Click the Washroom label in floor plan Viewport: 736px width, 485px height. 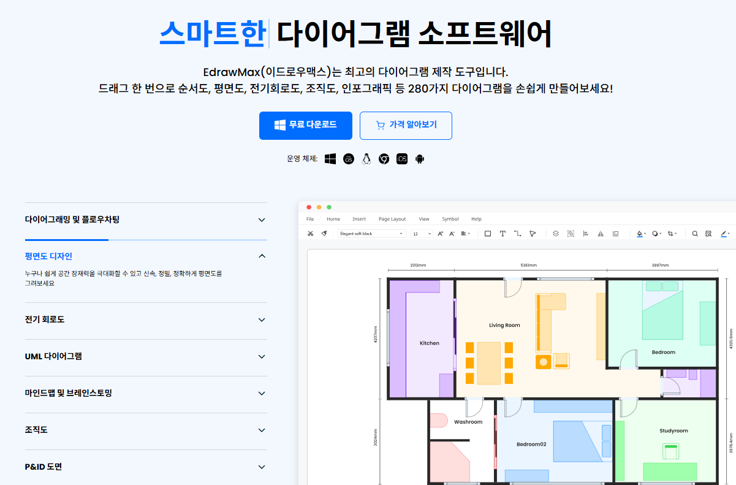pos(468,422)
